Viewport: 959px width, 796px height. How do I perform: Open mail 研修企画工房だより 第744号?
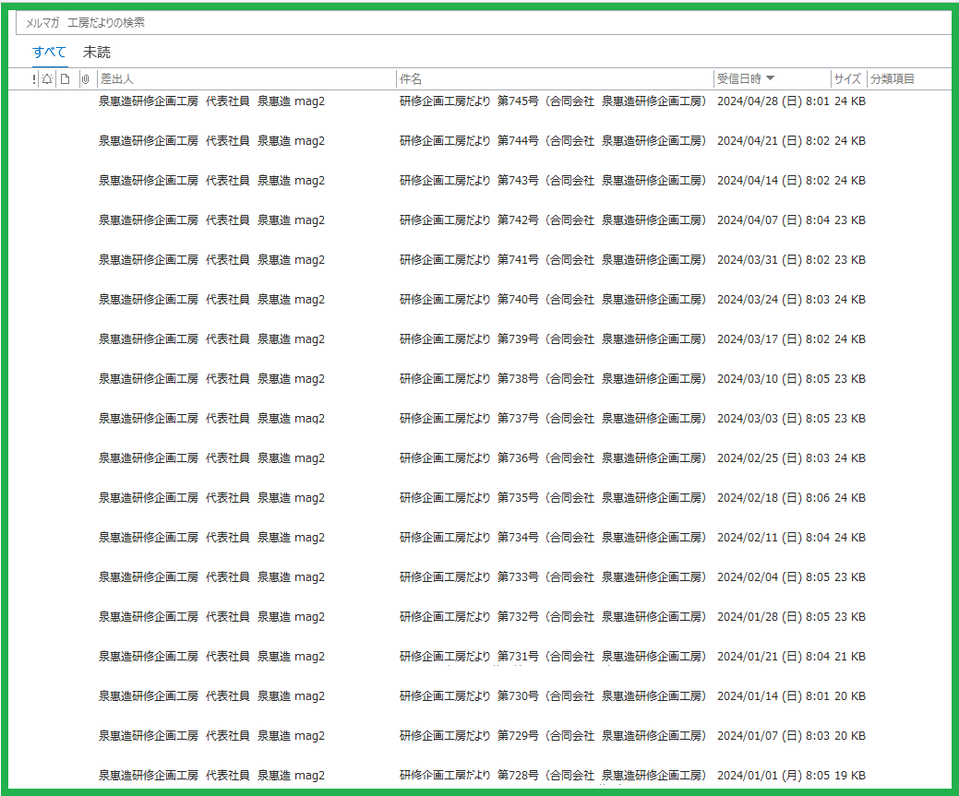552,140
